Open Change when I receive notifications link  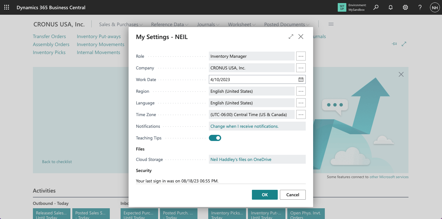(245, 126)
